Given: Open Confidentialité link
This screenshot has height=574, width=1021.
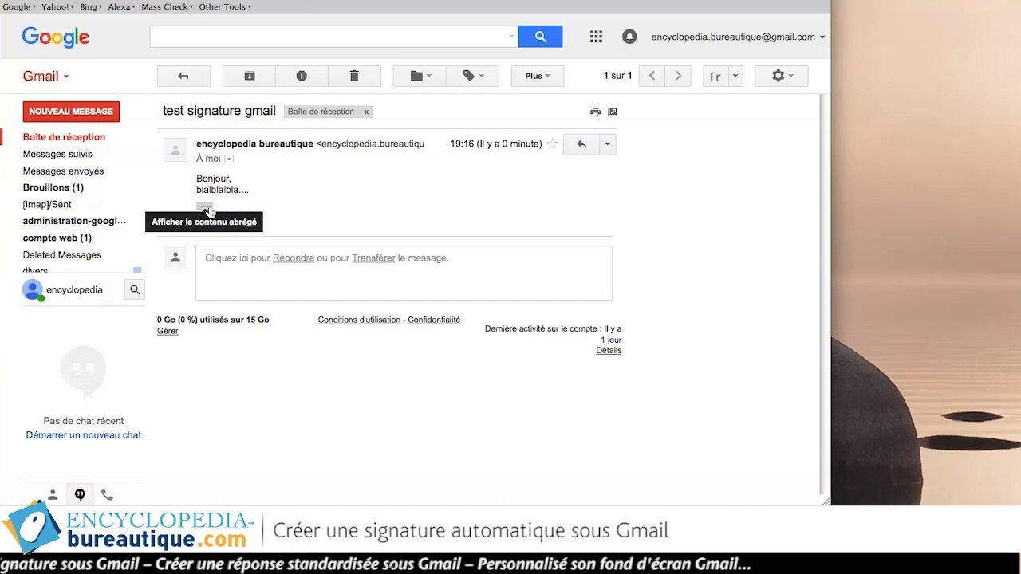Looking at the screenshot, I should pos(434,320).
